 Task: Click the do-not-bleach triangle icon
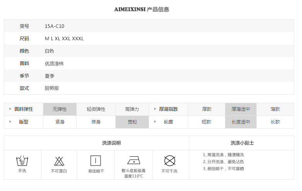click(x=59, y=161)
